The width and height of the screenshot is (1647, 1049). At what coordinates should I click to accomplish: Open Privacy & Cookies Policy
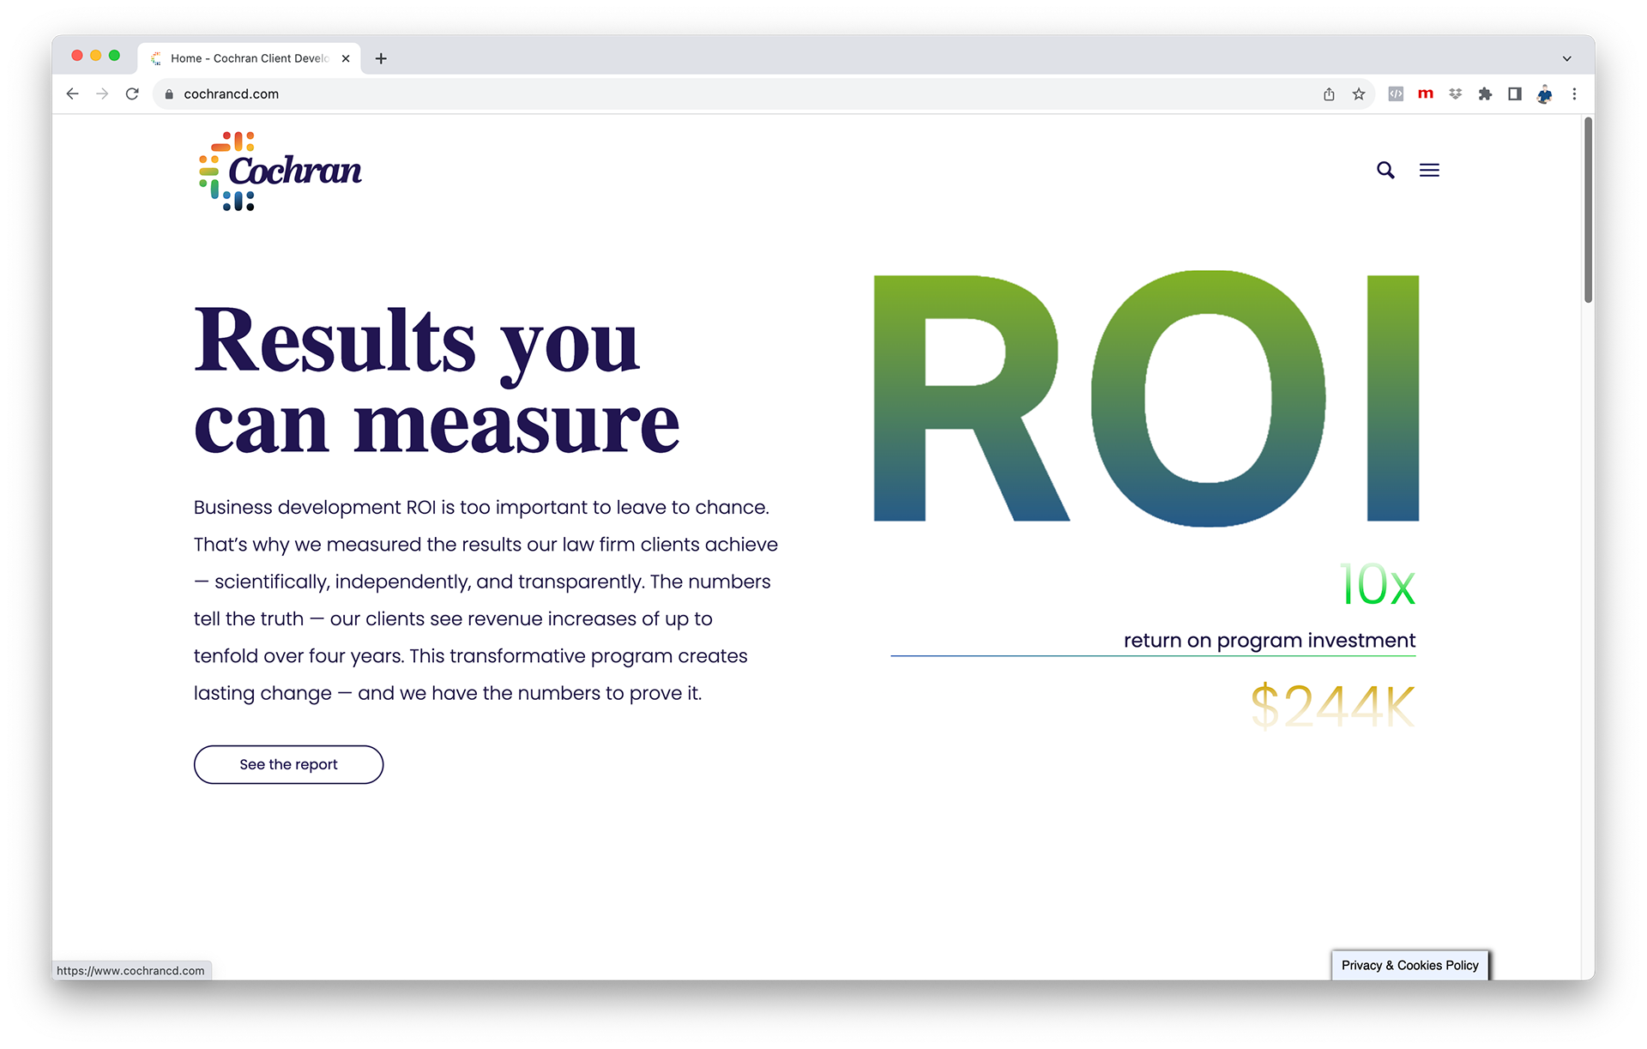tap(1409, 965)
